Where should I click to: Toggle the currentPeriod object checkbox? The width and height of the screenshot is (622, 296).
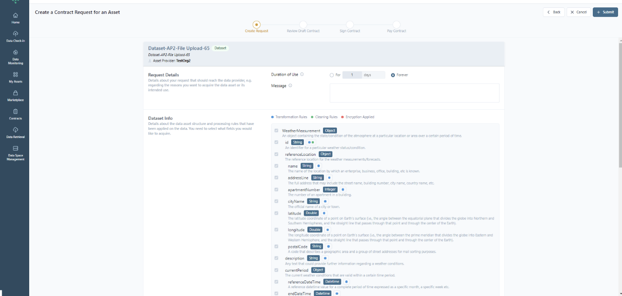click(x=276, y=270)
